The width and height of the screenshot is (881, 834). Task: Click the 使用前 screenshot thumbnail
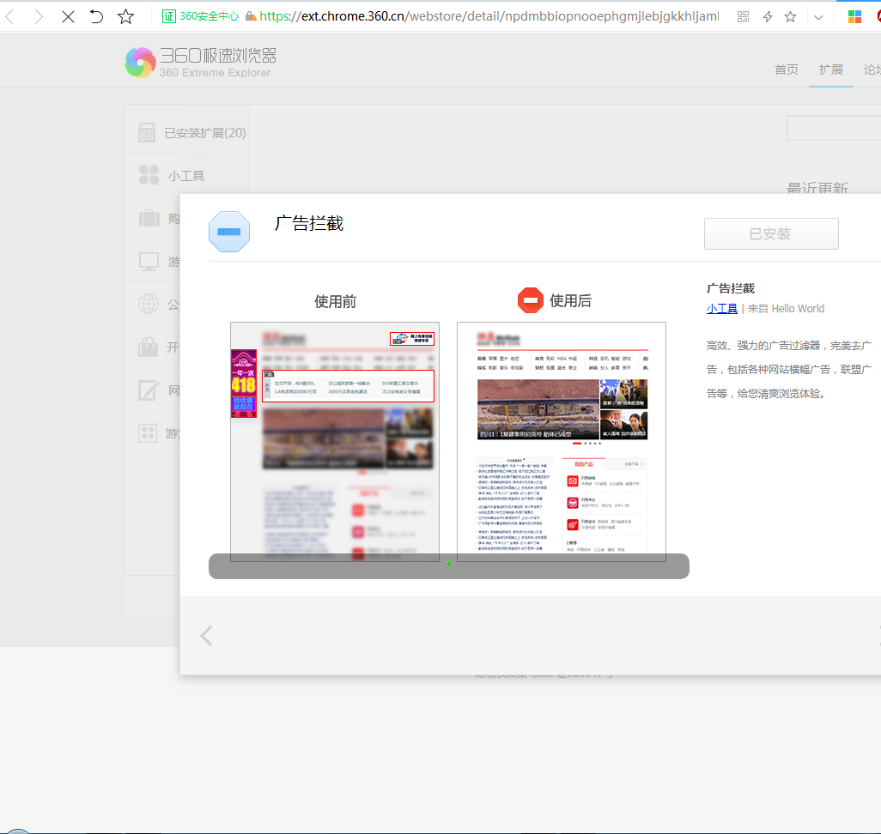click(334, 440)
